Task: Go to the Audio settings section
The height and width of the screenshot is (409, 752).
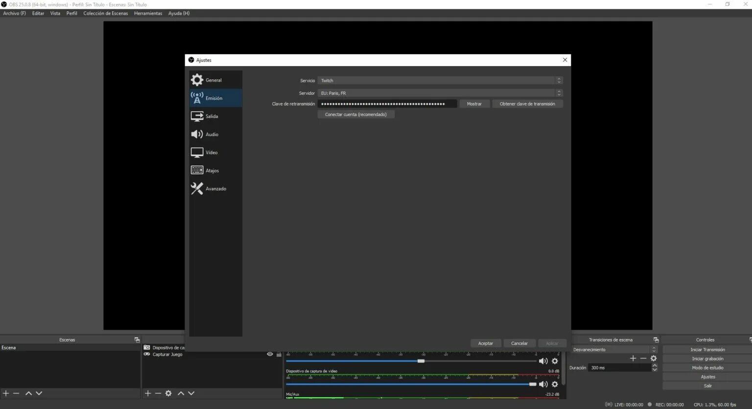Action: pyautogui.click(x=215, y=134)
